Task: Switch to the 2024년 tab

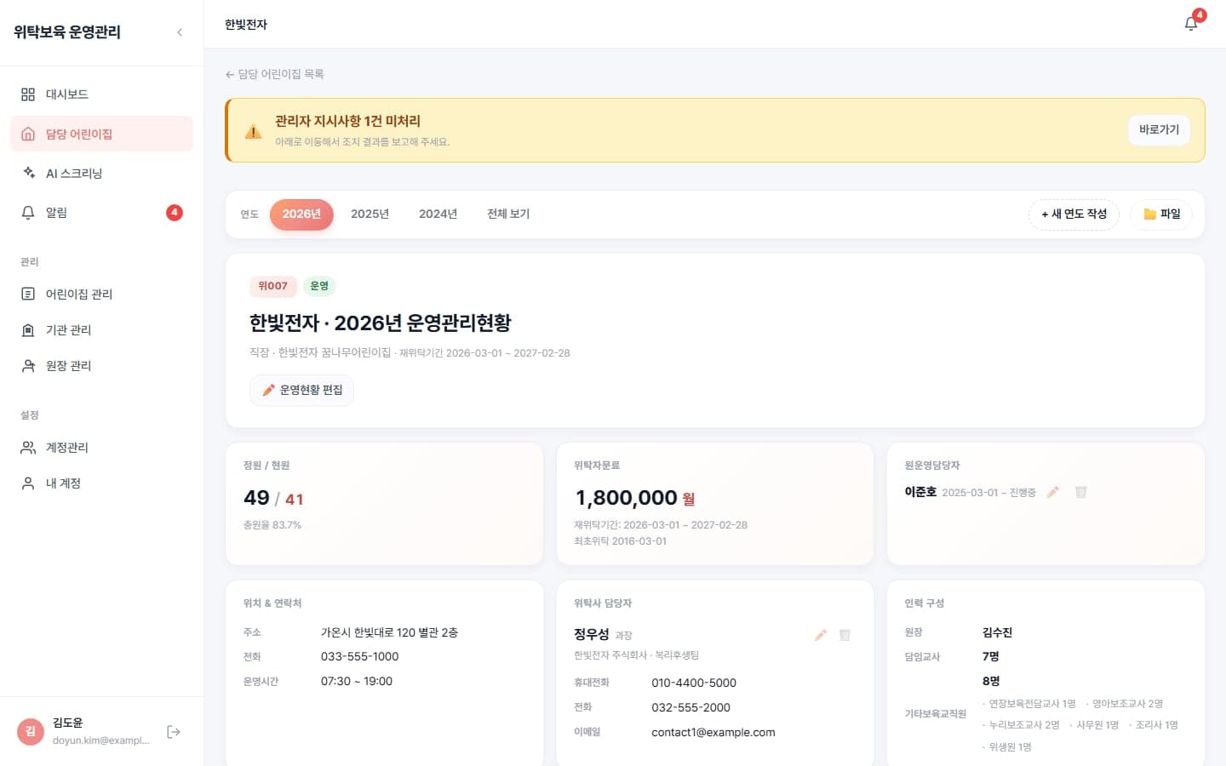Action: point(438,214)
